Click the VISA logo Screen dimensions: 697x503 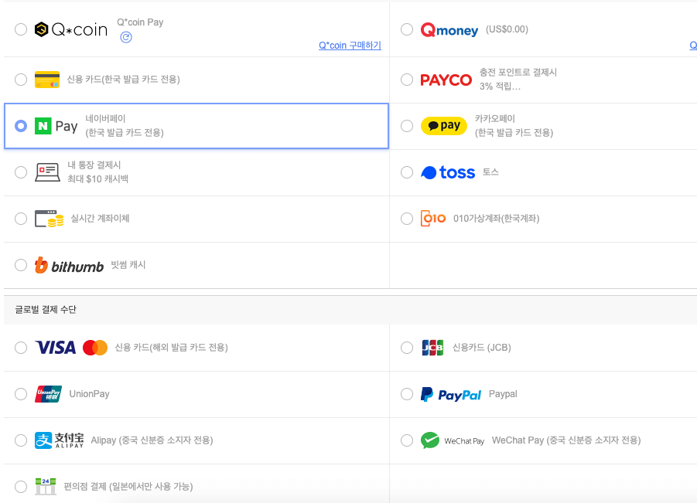(56, 348)
